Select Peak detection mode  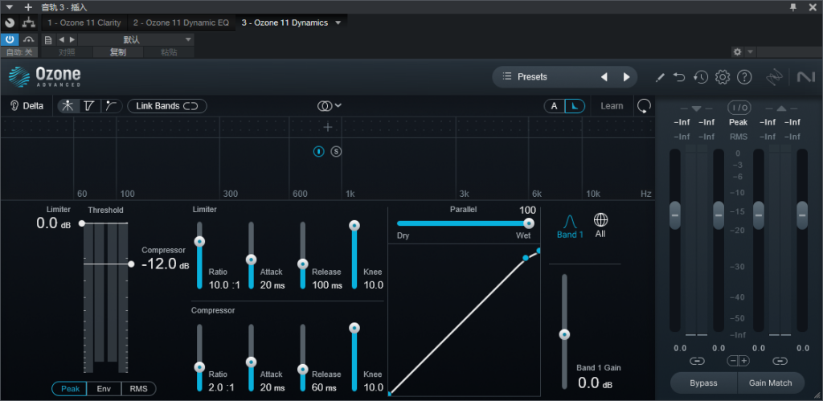tap(70, 389)
